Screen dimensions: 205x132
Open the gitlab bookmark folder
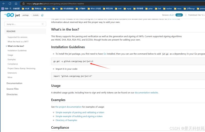click(x=149, y=9)
